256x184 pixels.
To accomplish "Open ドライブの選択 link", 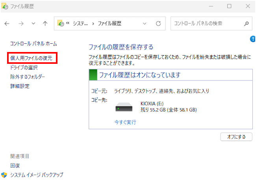I will pos(24,67).
